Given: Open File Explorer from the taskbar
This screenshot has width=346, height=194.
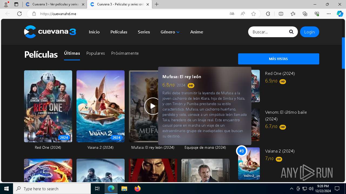Looking at the screenshot, I should coord(124,189).
